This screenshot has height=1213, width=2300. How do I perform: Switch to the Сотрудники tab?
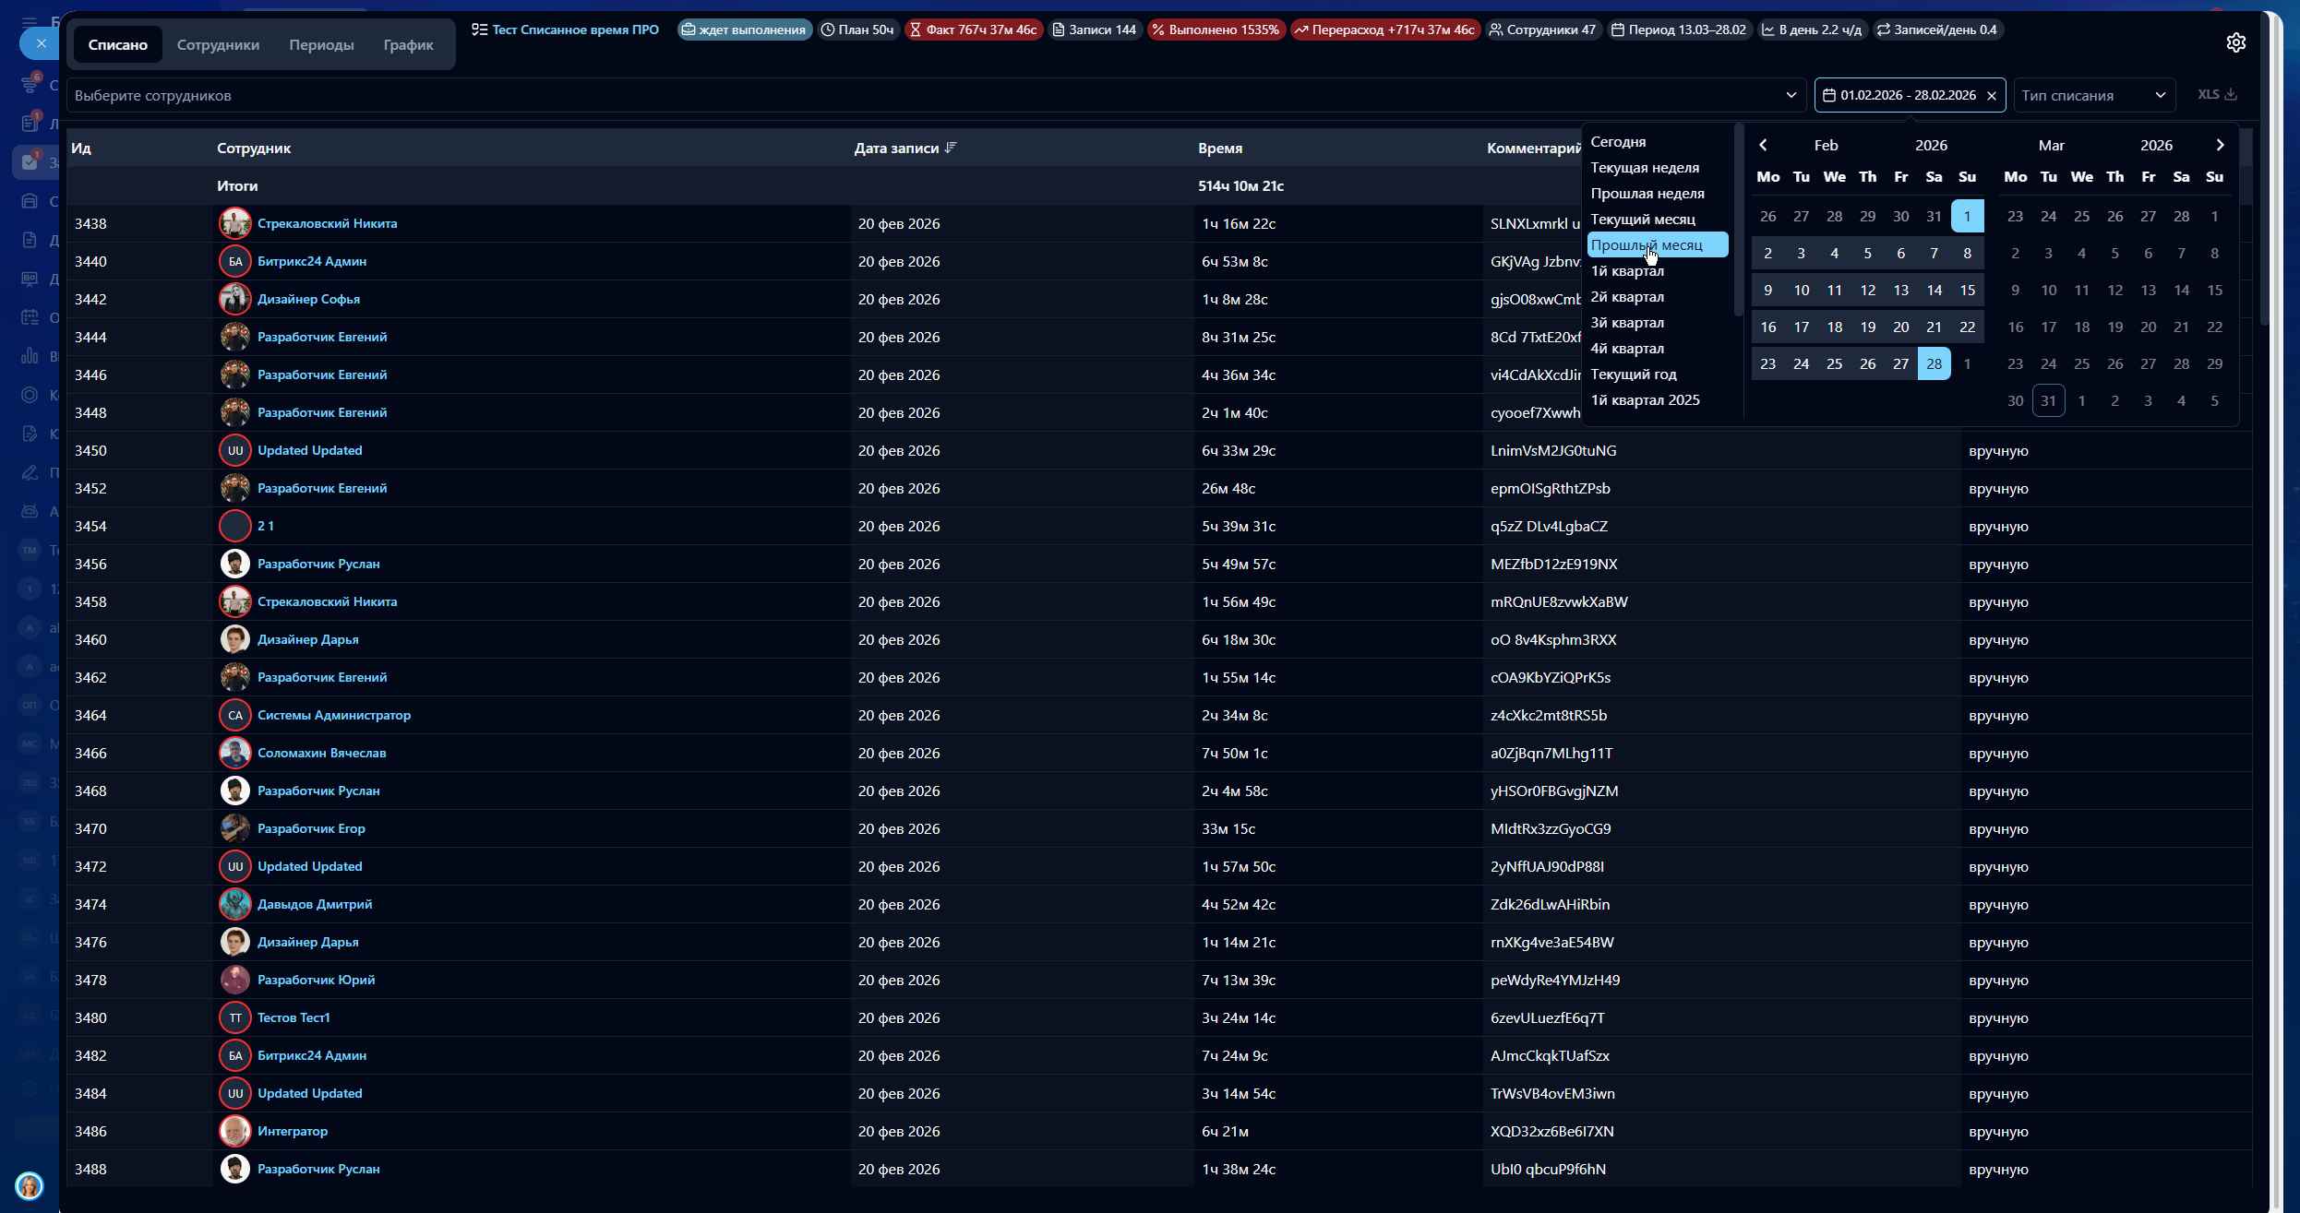point(218,44)
